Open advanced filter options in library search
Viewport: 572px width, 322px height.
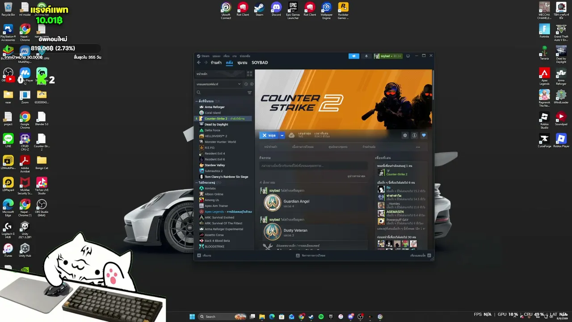click(x=249, y=93)
